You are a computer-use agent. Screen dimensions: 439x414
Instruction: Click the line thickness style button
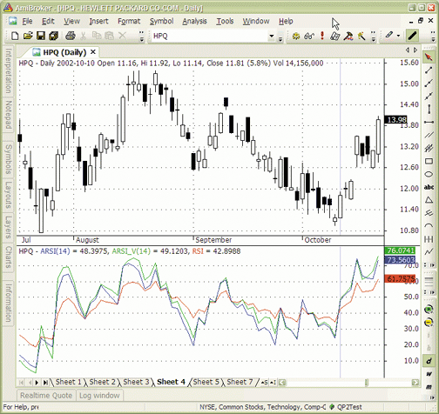pos(413,36)
